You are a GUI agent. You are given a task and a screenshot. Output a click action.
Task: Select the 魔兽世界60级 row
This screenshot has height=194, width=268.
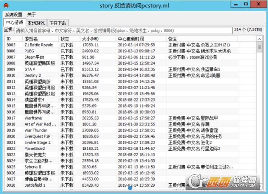pos(130,106)
